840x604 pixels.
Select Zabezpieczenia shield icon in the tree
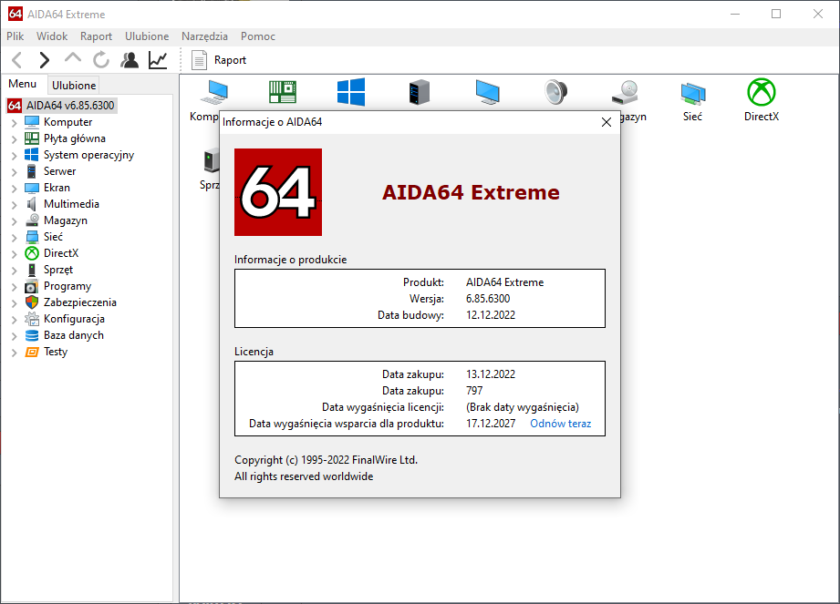32,302
